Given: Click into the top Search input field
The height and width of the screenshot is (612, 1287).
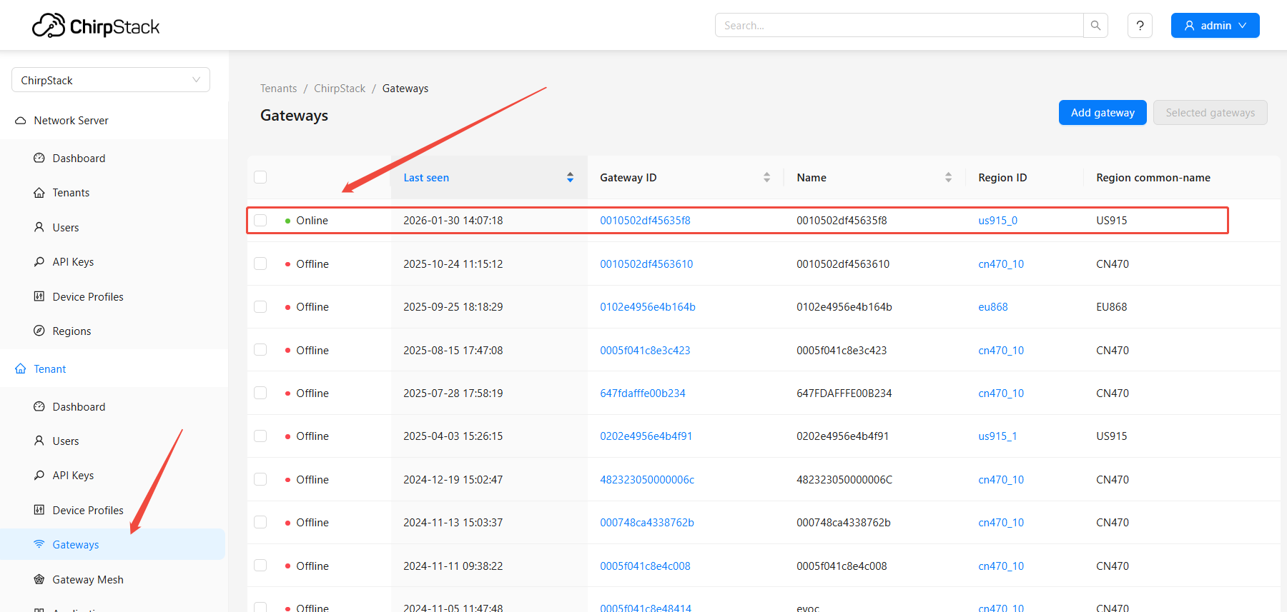Looking at the screenshot, I should pyautogui.click(x=899, y=26).
